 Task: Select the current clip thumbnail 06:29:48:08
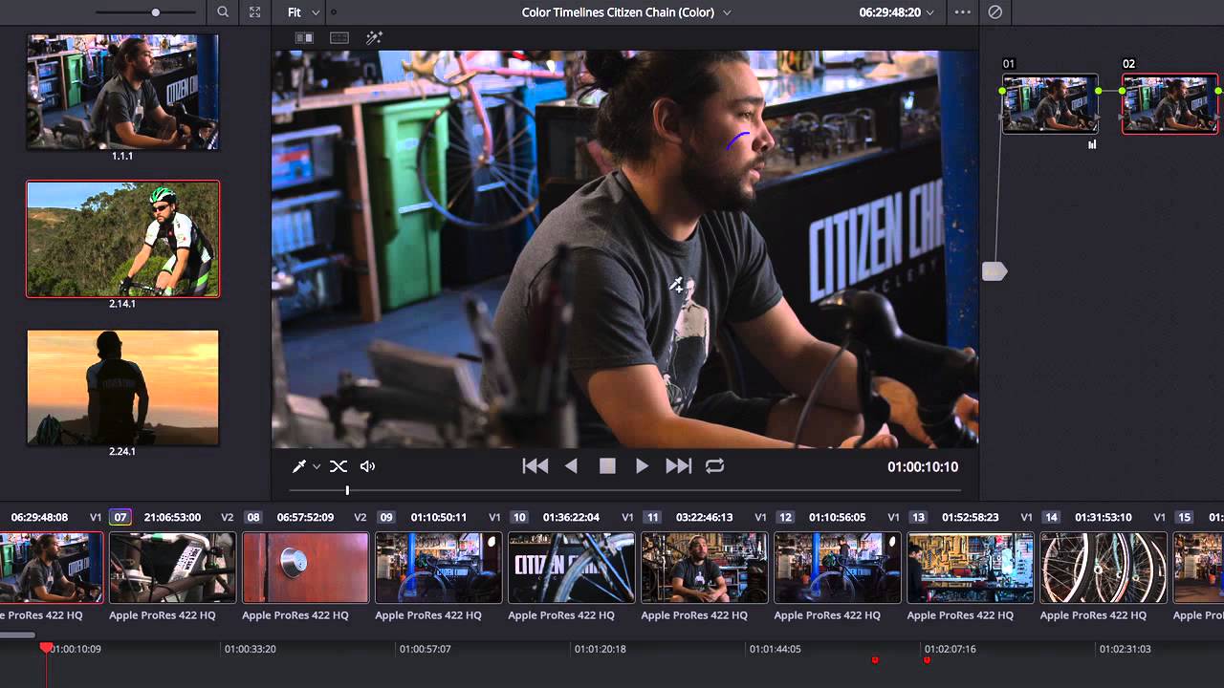(51, 568)
